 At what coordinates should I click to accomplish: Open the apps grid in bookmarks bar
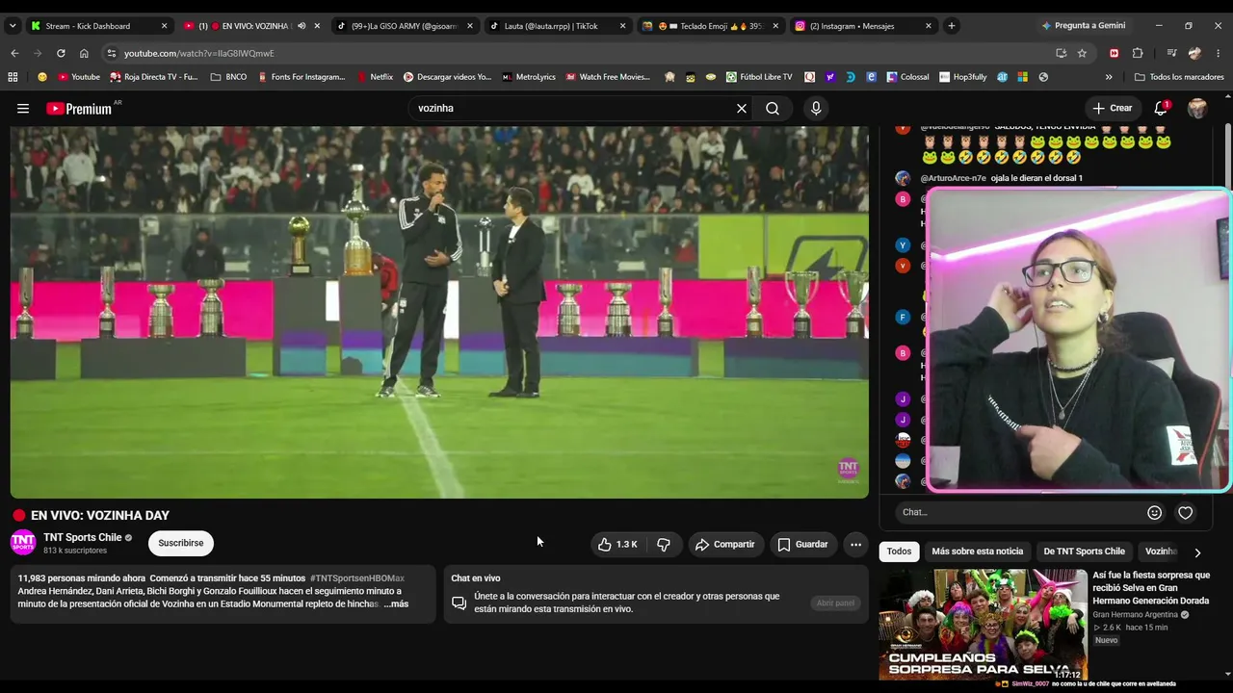click(x=13, y=77)
